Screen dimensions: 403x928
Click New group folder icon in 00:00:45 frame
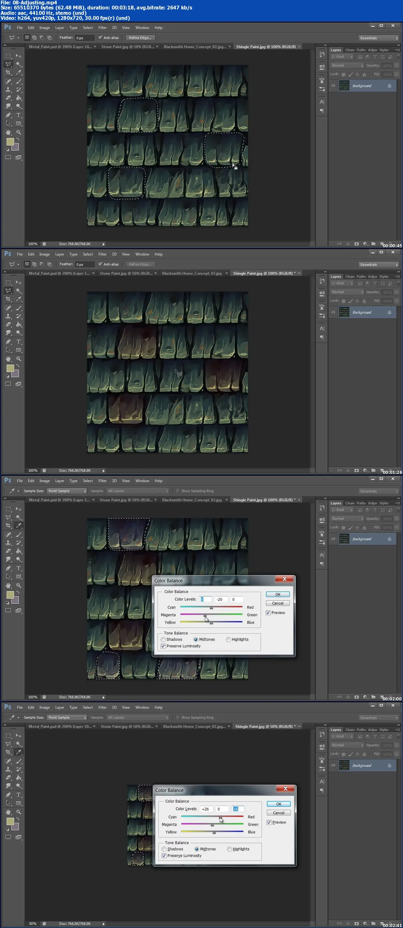pyautogui.click(x=373, y=244)
